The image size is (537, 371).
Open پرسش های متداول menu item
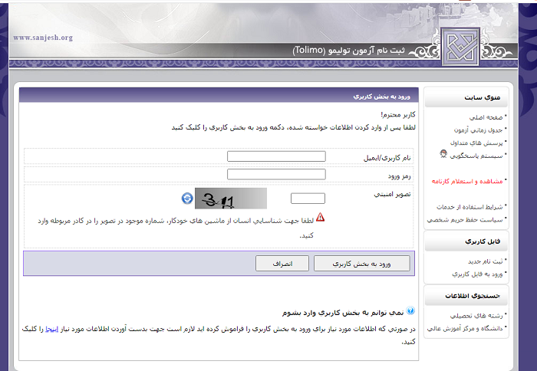(476, 143)
